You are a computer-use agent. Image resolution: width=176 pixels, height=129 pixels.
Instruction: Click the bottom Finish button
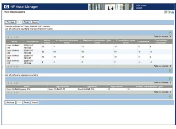point(26,102)
